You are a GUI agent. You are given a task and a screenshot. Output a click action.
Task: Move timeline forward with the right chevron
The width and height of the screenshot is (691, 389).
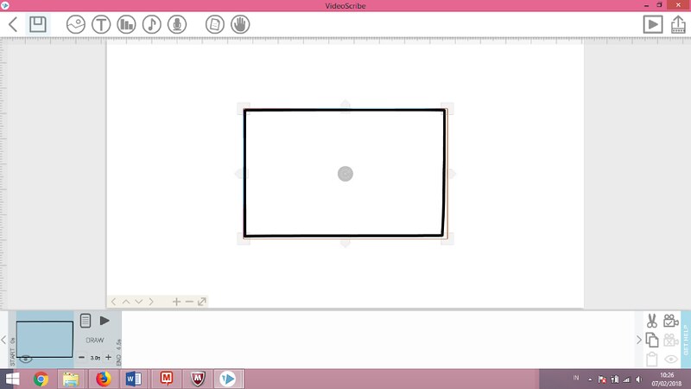pos(639,340)
